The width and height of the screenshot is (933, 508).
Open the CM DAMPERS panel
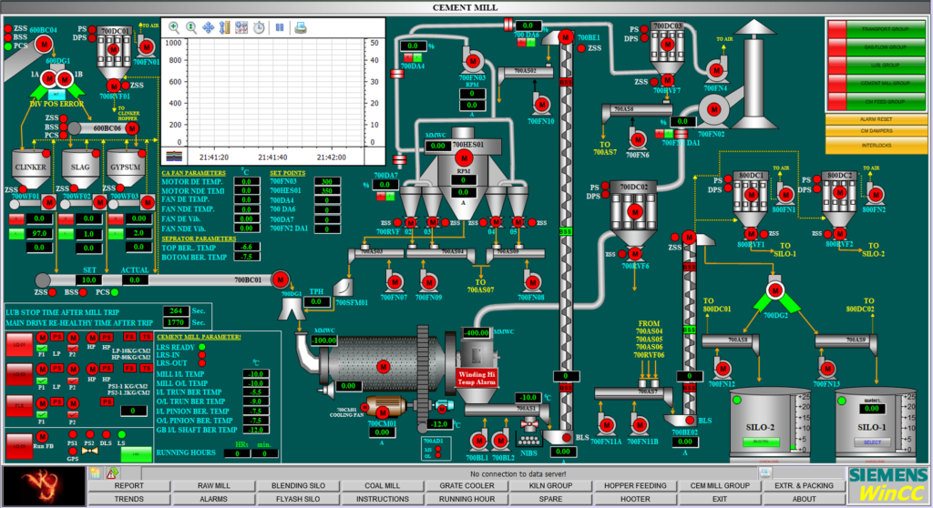click(876, 132)
